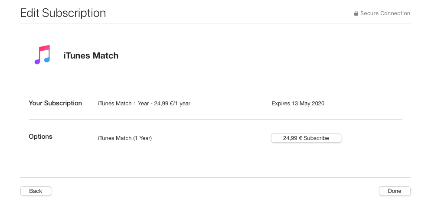Click the divider line above the Back button
The image size is (431, 215).
215,177
